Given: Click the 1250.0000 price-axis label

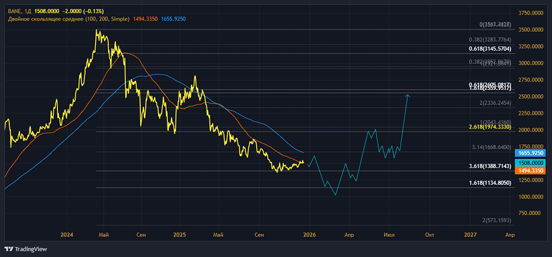Looking at the screenshot, I should coord(530,180).
